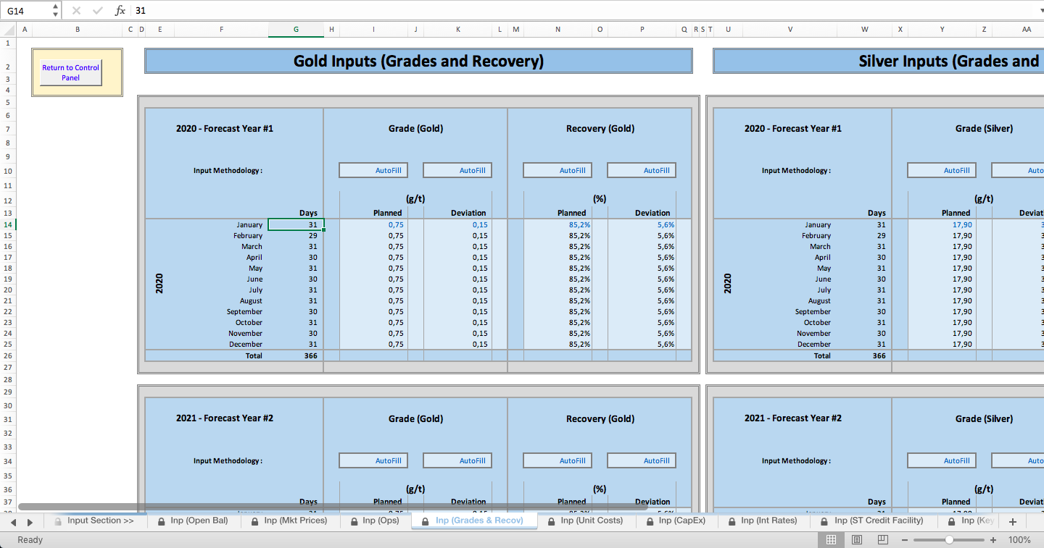
Task: Click AutoFill for 2021 Gold Recovery Deviation
Action: click(642, 460)
